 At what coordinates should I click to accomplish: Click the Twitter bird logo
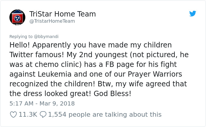click(x=193, y=14)
